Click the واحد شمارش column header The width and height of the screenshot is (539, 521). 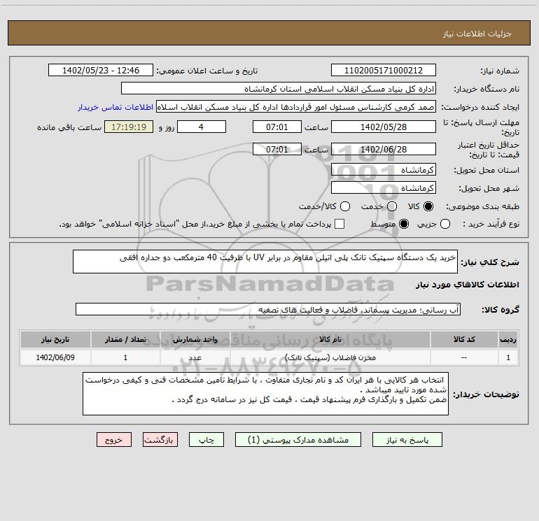(x=195, y=339)
